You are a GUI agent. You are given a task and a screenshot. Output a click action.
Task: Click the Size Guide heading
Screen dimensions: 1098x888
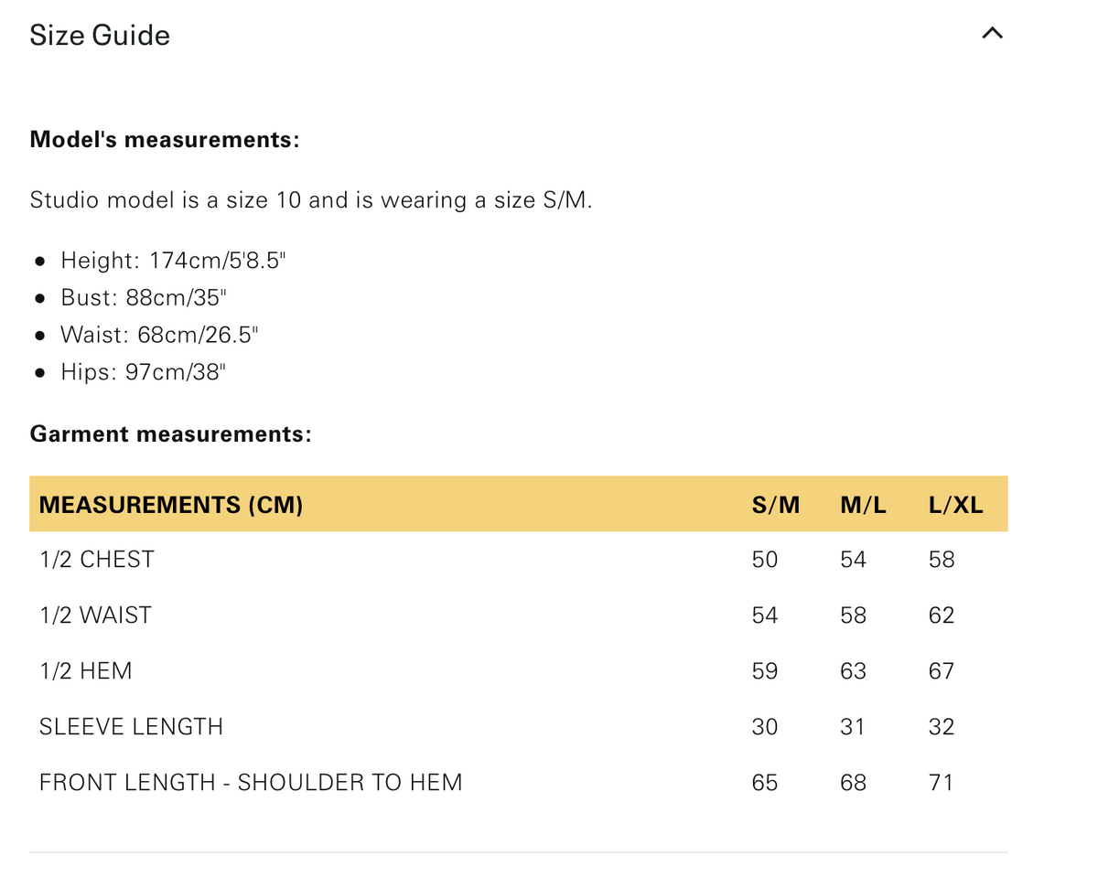100,36
